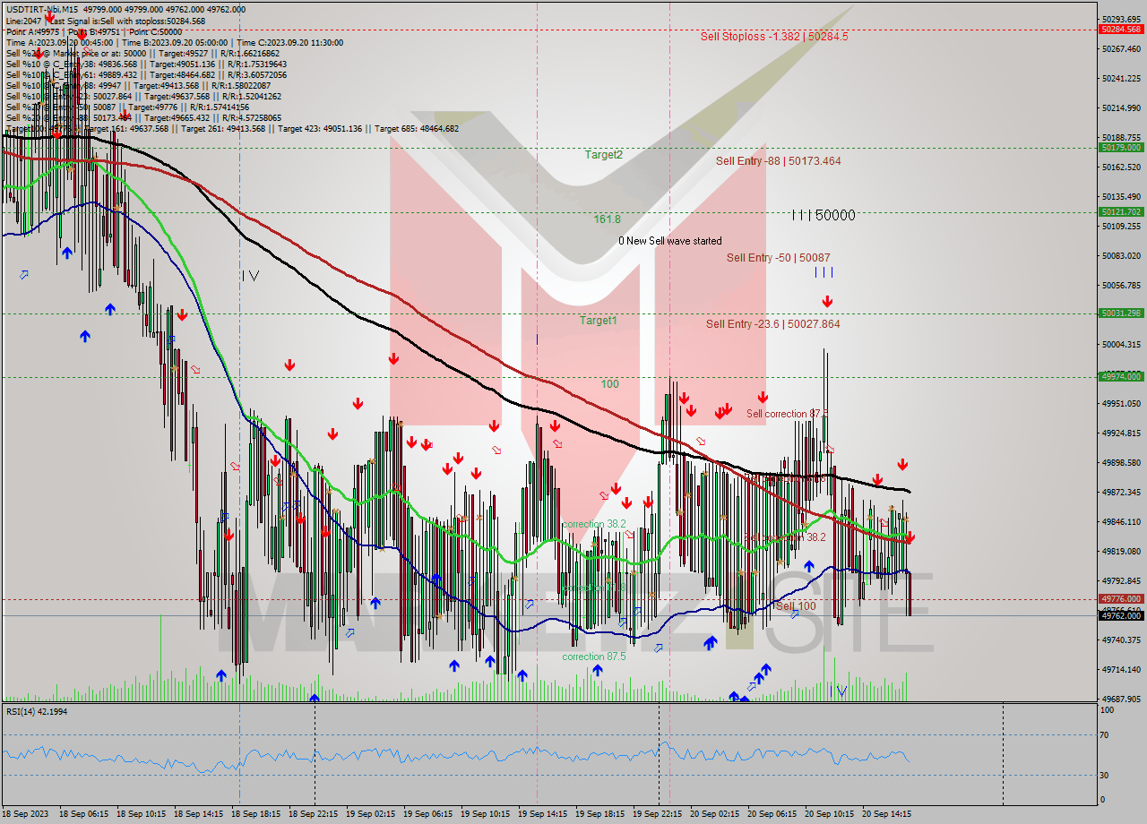Click the '20 Sep 14:15' time axis label
This screenshot has height=824, width=1147.
click(886, 814)
